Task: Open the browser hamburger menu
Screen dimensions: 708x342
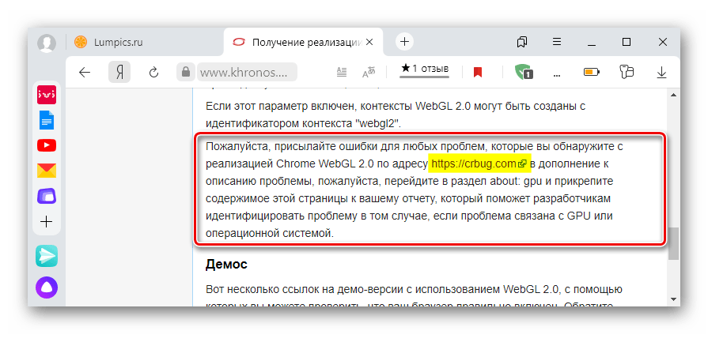Action: [x=557, y=41]
